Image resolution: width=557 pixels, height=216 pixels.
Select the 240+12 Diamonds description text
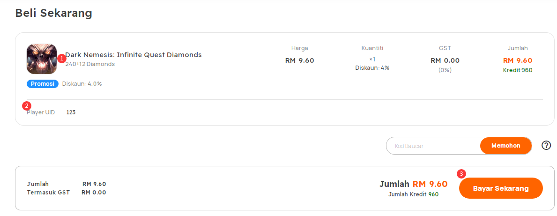(90, 64)
